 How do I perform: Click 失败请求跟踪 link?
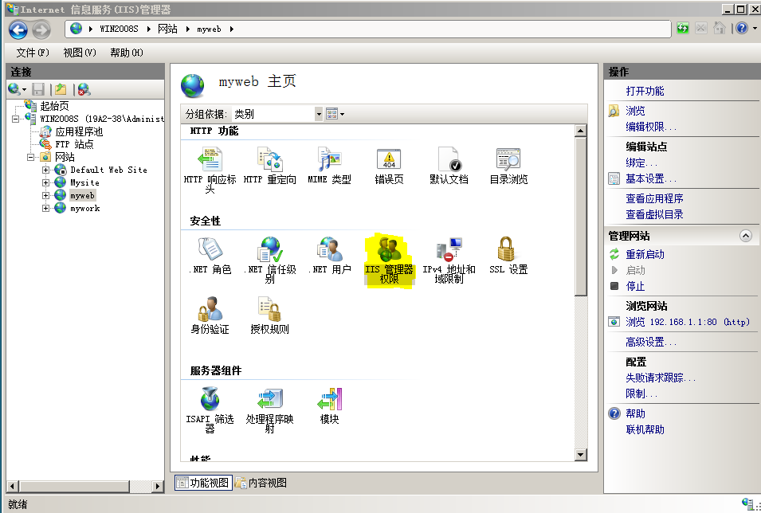tap(660, 378)
